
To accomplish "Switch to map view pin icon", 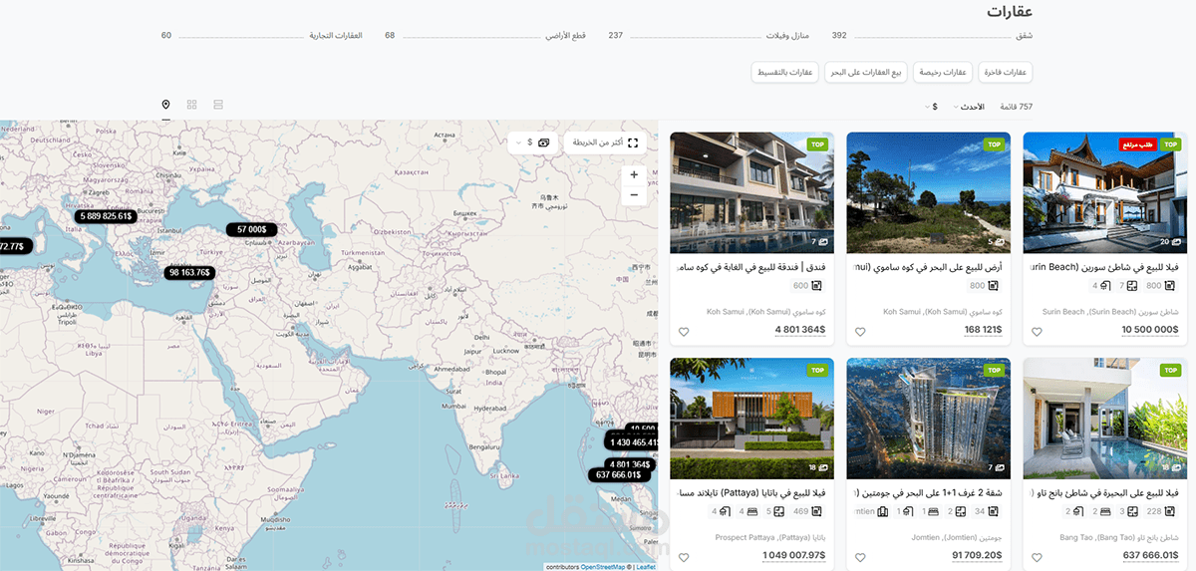I will point(165,105).
